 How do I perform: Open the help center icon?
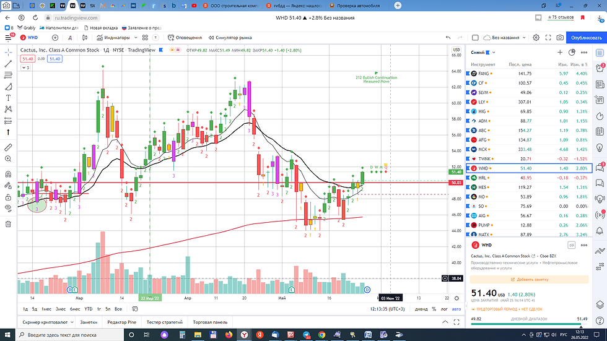click(600, 321)
